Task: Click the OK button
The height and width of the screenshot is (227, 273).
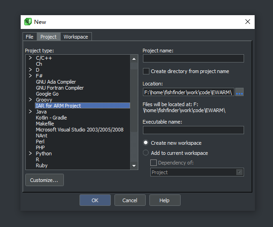Action: click(x=95, y=200)
